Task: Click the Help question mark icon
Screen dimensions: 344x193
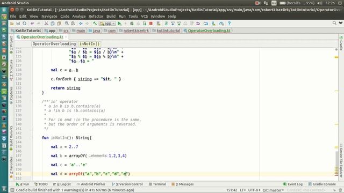Action: click(230, 24)
